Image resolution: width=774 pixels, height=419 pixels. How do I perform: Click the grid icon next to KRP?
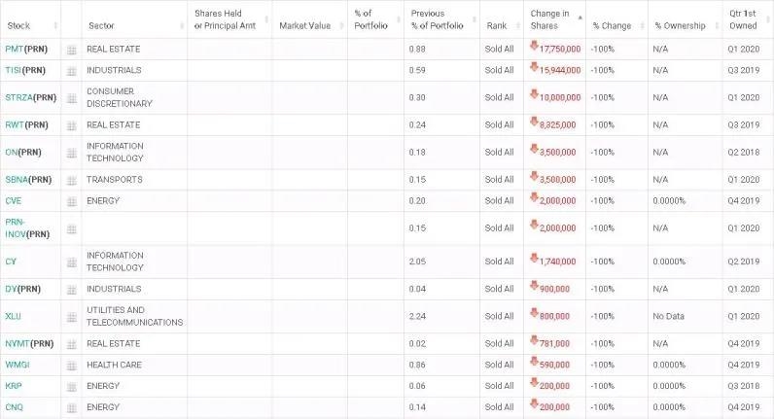tap(72, 386)
